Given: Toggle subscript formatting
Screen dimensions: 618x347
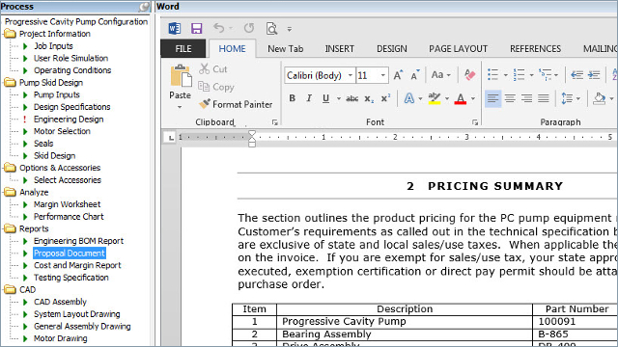Looking at the screenshot, I should pyautogui.click(x=369, y=98).
